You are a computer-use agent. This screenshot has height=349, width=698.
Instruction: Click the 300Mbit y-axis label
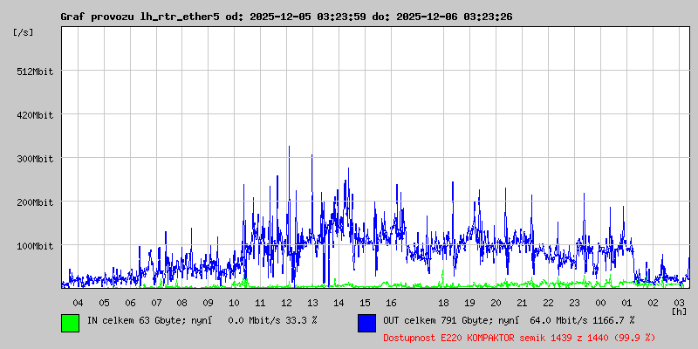pos(35,159)
